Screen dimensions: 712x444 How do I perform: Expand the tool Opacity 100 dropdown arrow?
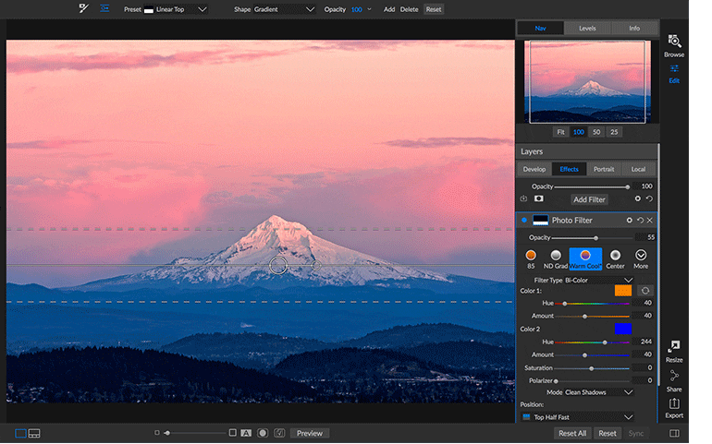(x=369, y=9)
